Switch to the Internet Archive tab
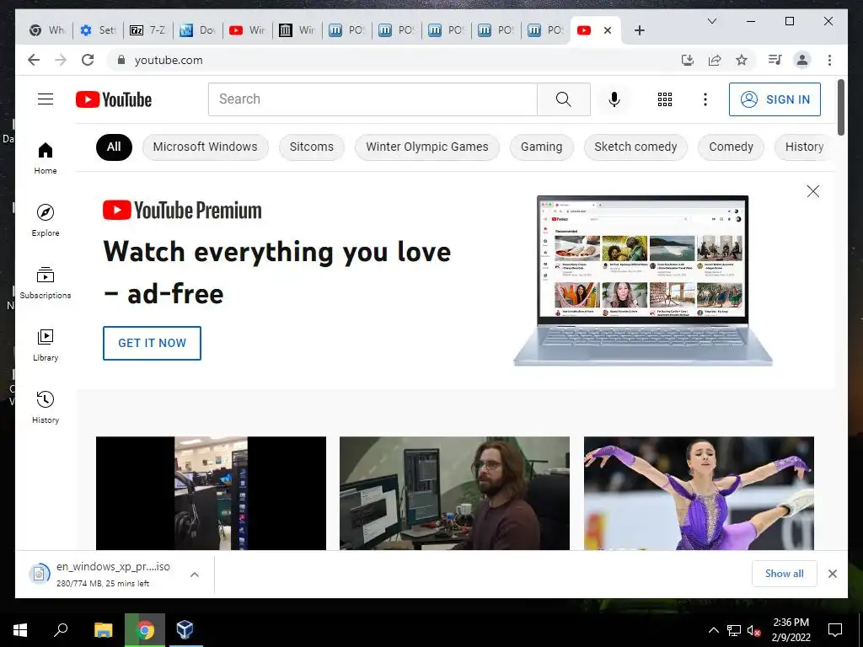863x647 pixels. (297, 30)
